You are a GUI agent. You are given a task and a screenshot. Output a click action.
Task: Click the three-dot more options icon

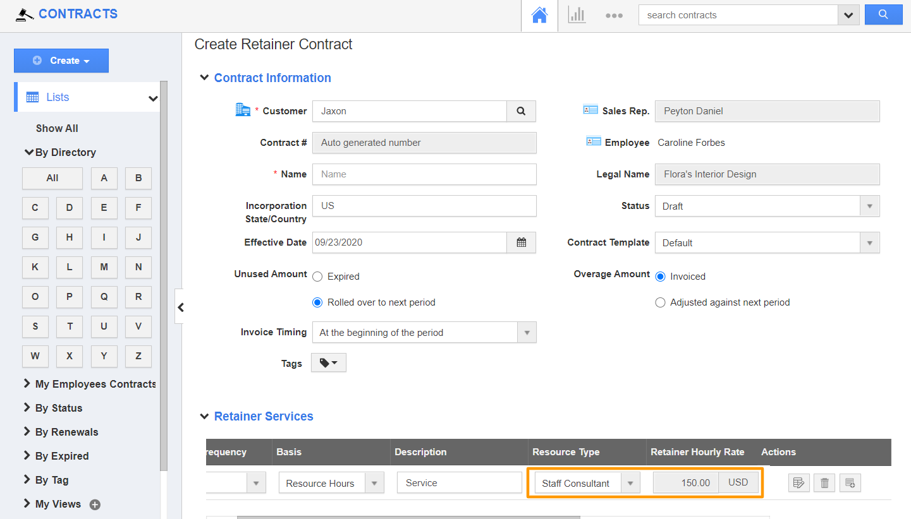(x=614, y=15)
